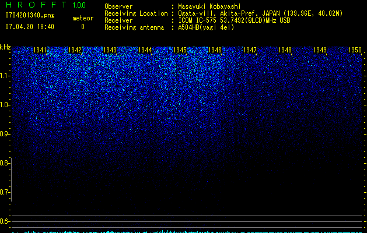Click observer name Masayuki Kobayashi
This screenshot has height=233, width=367.
pyautogui.click(x=209, y=6)
